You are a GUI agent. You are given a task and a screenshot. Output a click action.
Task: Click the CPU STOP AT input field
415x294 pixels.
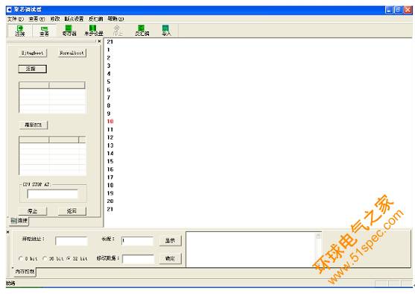point(52,194)
